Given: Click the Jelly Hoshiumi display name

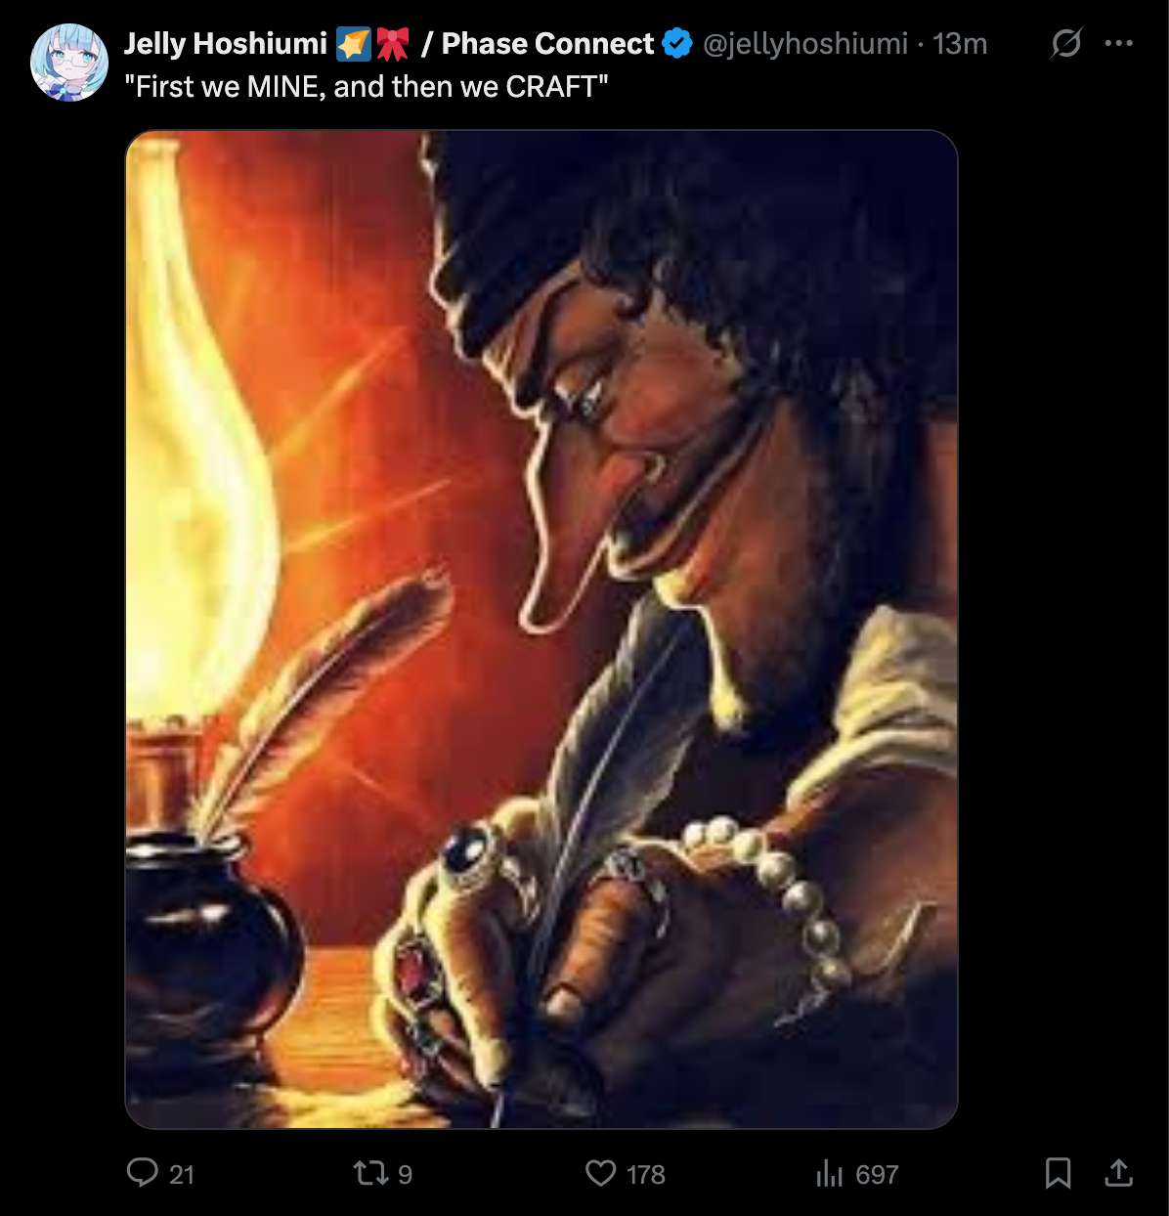Looking at the screenshot, I should click(226, 44).
